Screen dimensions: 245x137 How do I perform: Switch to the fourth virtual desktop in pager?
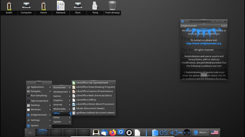click(83, 133)
